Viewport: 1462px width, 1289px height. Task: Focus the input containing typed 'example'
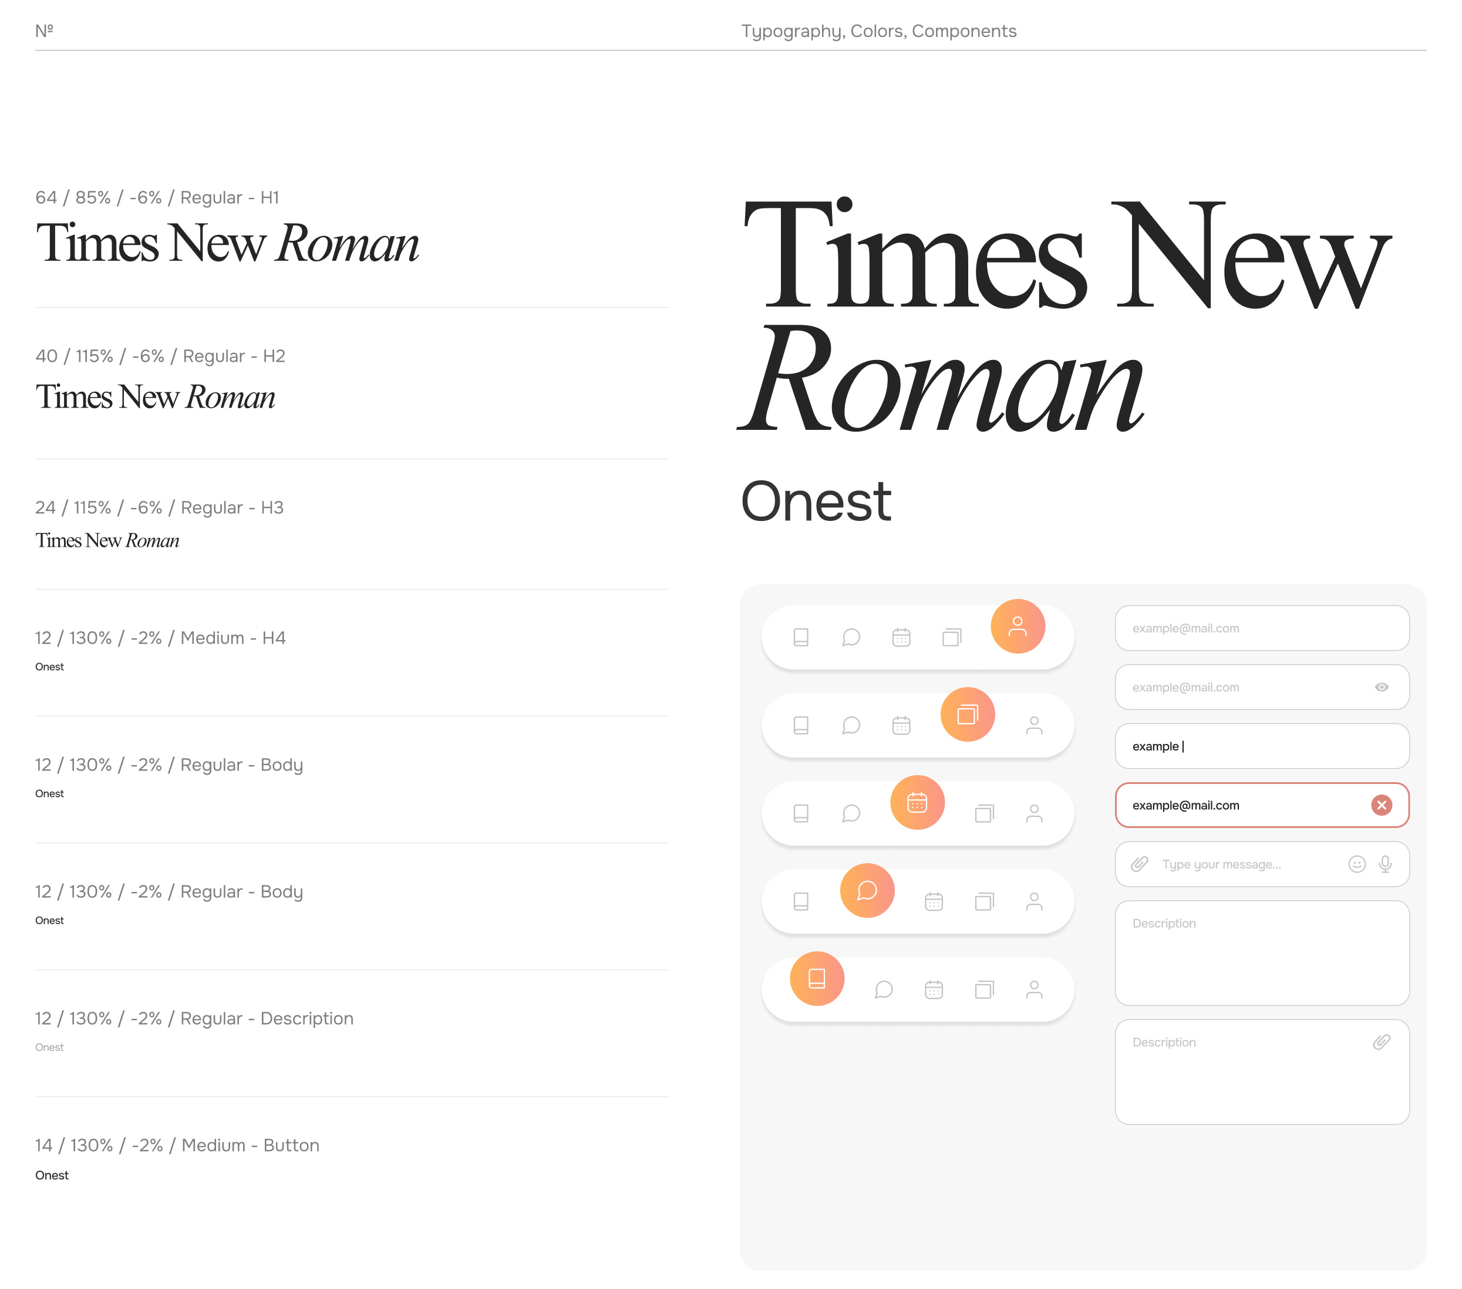pos(1261,746)
